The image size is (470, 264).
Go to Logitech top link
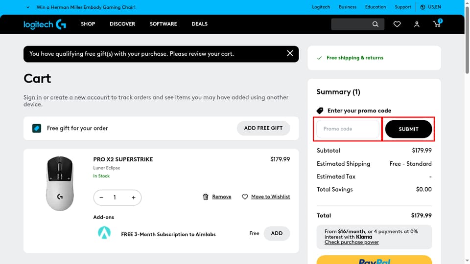[x=321, y=7]
